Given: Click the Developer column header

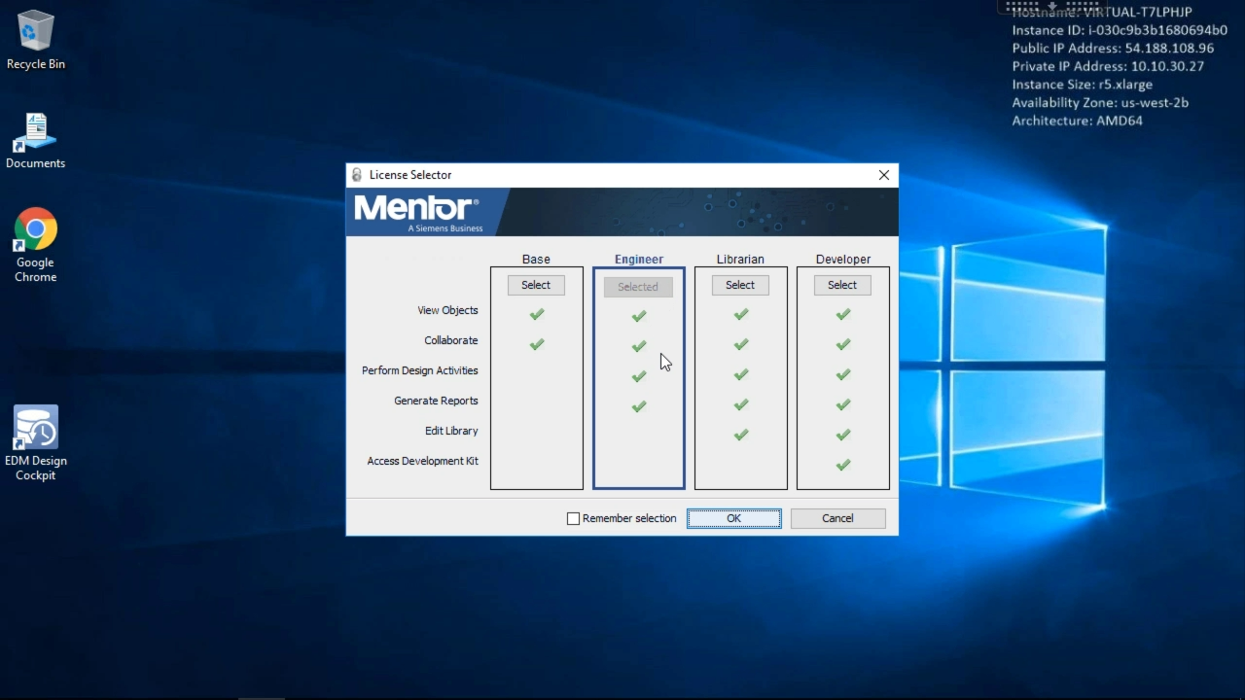Looking at the screenshot, I should tap(842, 260).
